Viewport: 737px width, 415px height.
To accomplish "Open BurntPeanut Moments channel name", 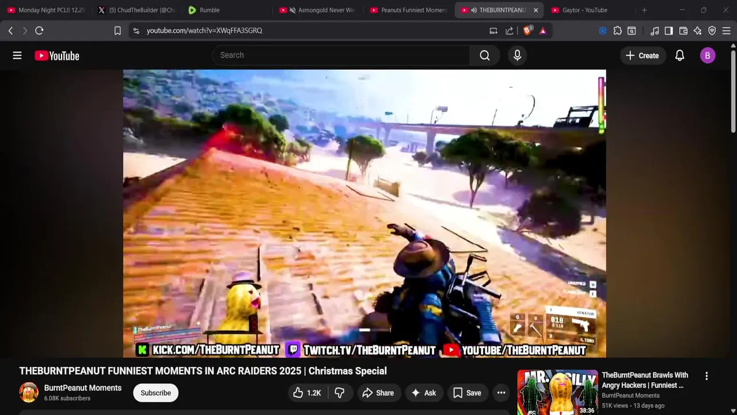I will [83, 388].
